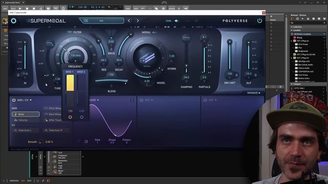Click the Bitwig transport Play button
Image resolution: width=328 pixels, height=184 pixels.
pos(20,9)
